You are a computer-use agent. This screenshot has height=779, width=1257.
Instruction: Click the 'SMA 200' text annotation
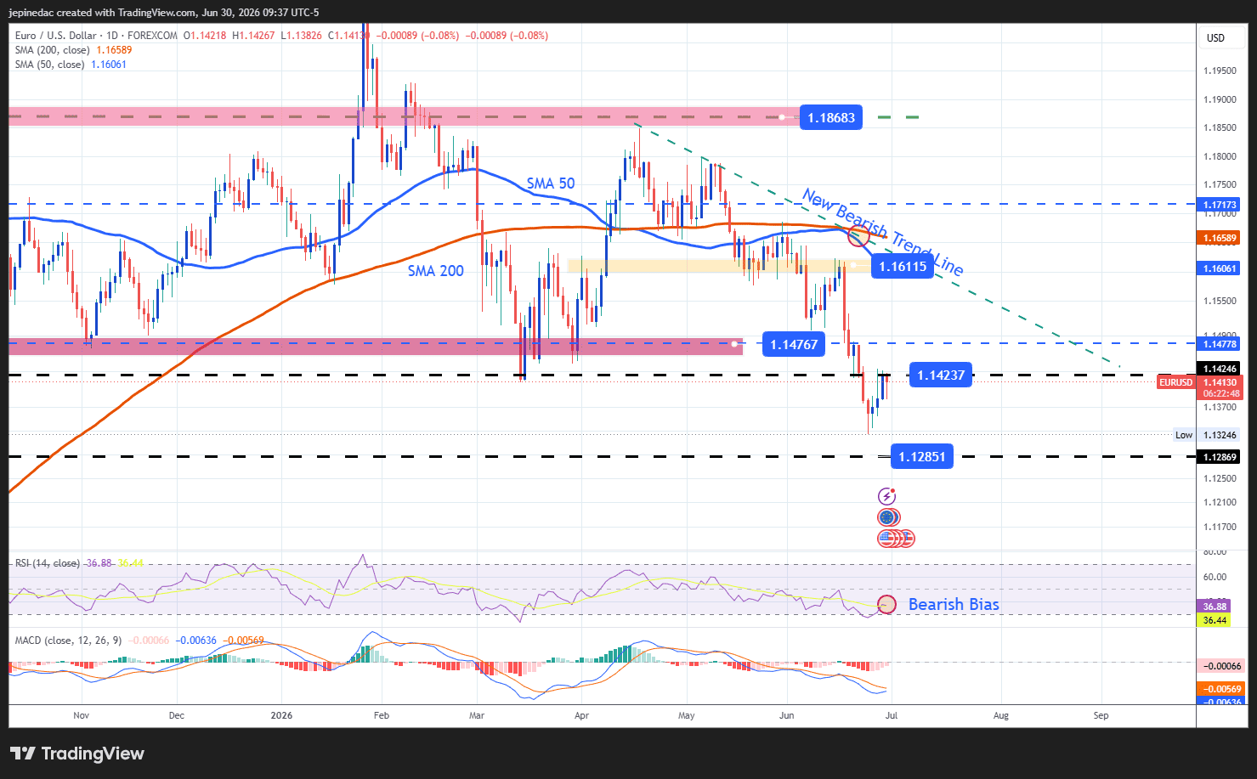click(x=435, y=271)
